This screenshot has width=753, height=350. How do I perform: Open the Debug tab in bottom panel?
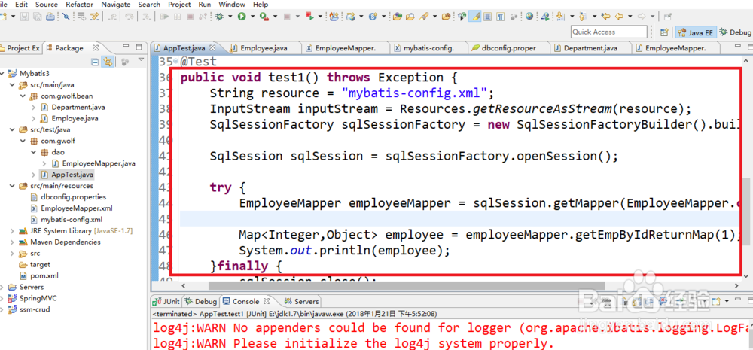[201, 302]
